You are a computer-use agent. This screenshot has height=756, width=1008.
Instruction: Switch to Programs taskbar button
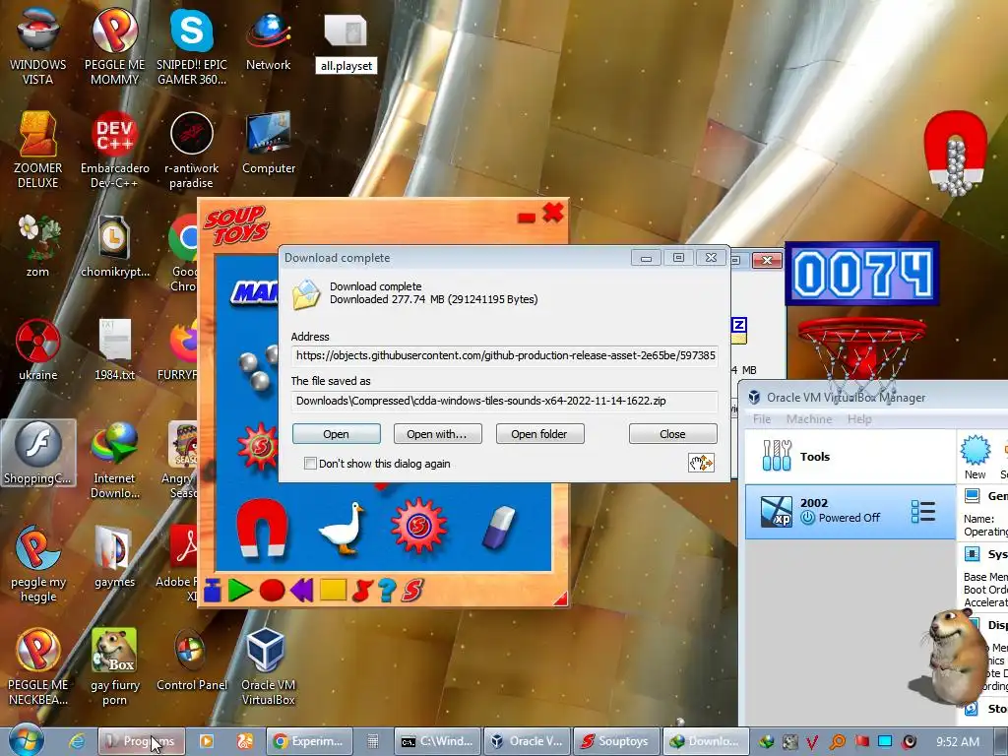142,741
